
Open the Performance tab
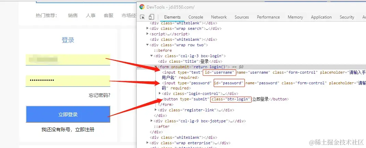(x=268, y=17)
